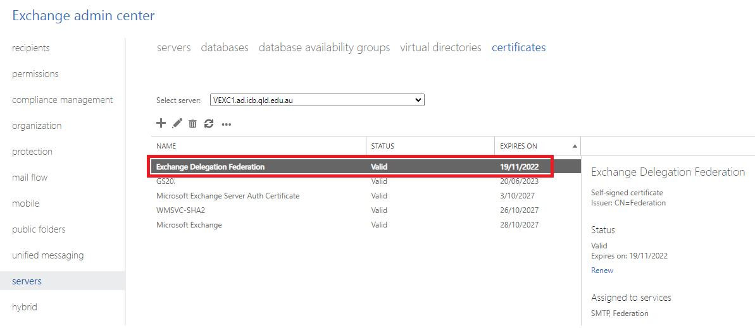Select the GS20 certificate row
755x328 pixels.
tap(166, 181)
